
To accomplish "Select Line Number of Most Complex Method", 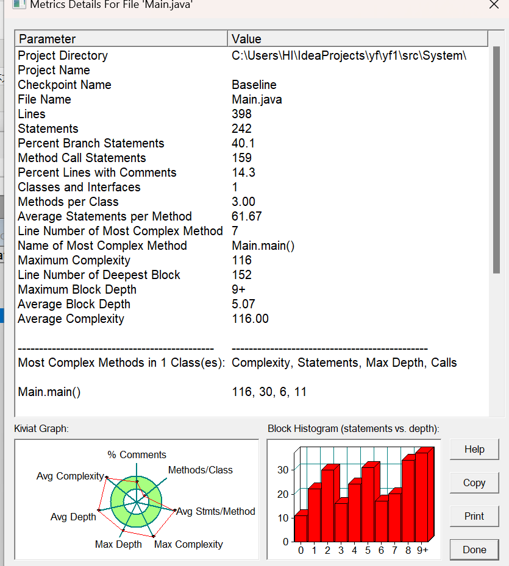I will [x=251, y=231].
